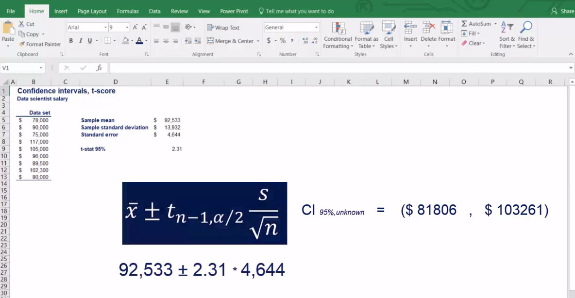Open the font name Arial dropdown
The height and width of the screenshot is (298, 575).
[x=105, y=28]
